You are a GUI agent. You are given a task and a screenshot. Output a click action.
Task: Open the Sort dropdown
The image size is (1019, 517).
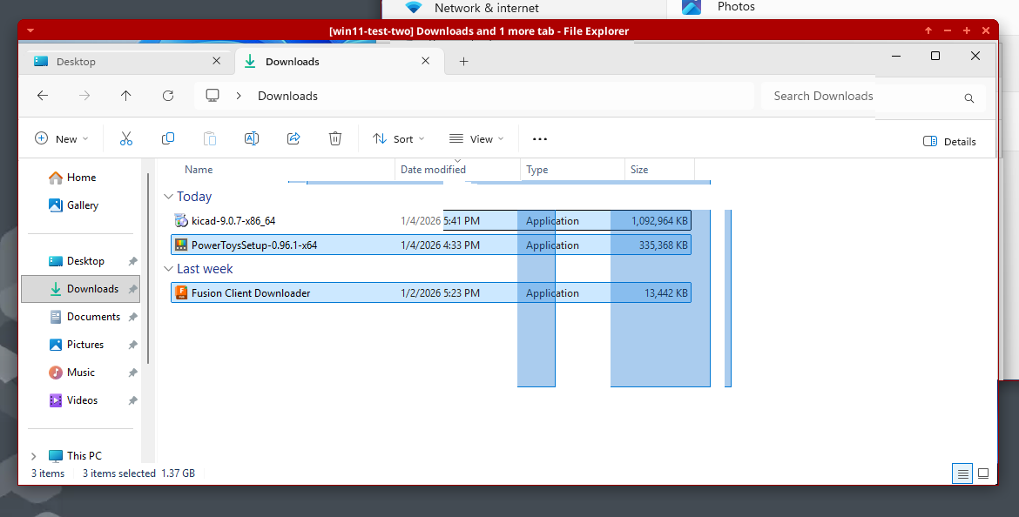(398, 139)
